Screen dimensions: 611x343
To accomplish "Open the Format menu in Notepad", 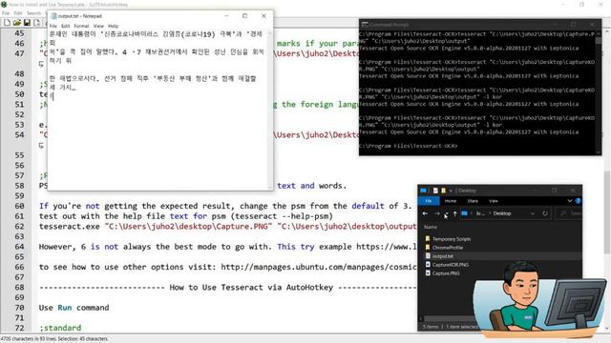I will [81, 26].
